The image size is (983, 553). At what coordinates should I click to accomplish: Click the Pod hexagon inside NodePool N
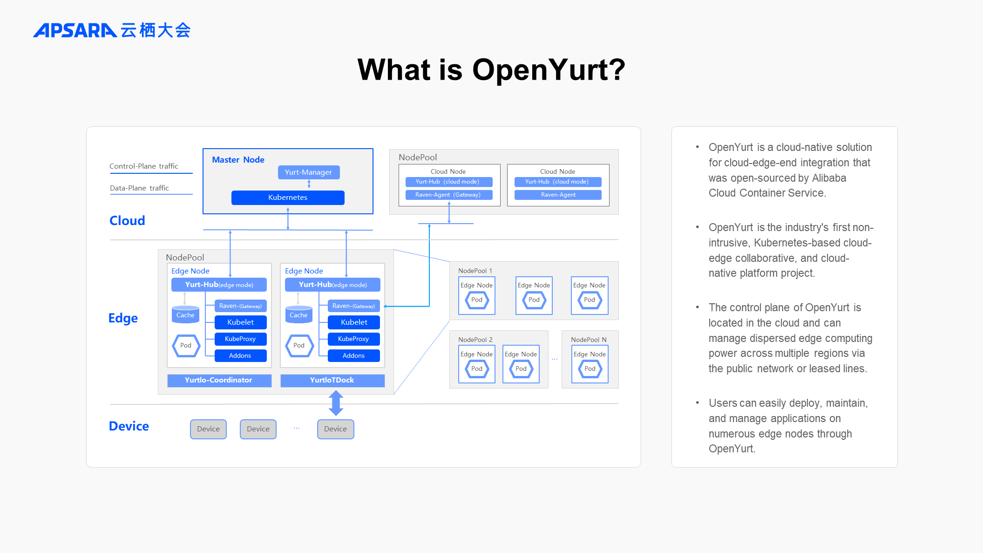click(590, 369)
